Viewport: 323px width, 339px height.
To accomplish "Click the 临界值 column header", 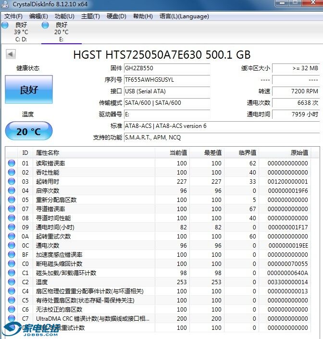I will pos(242,153).
